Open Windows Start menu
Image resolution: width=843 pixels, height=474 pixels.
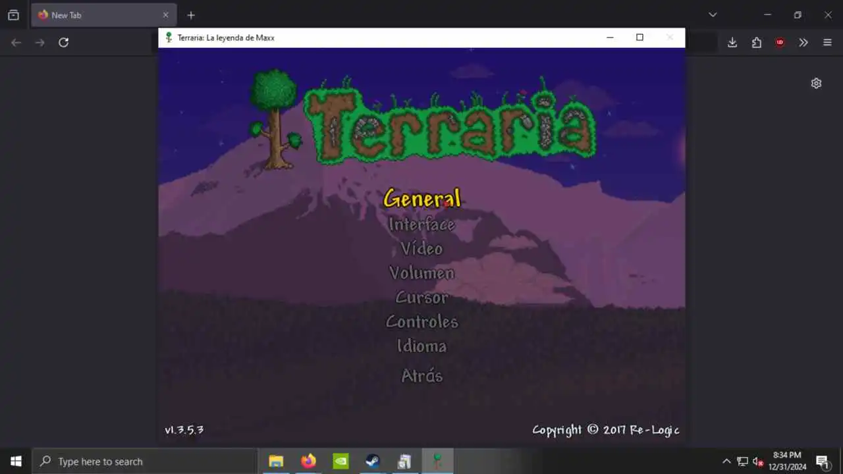click(16, 461)
